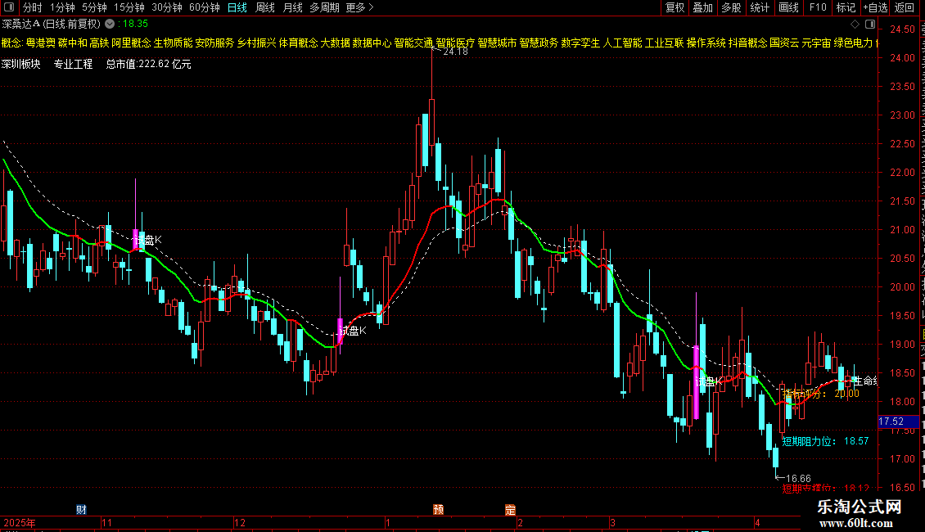
Task: Click the diamond marker icon
Action: (x=855, y=25)
